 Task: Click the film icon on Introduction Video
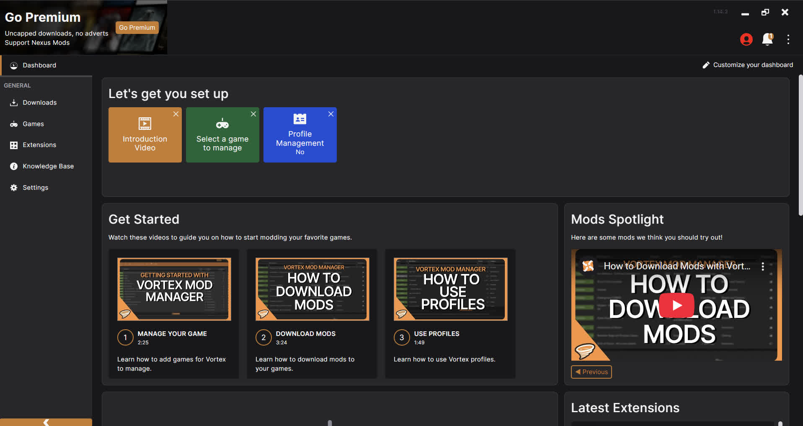(145, 124)
